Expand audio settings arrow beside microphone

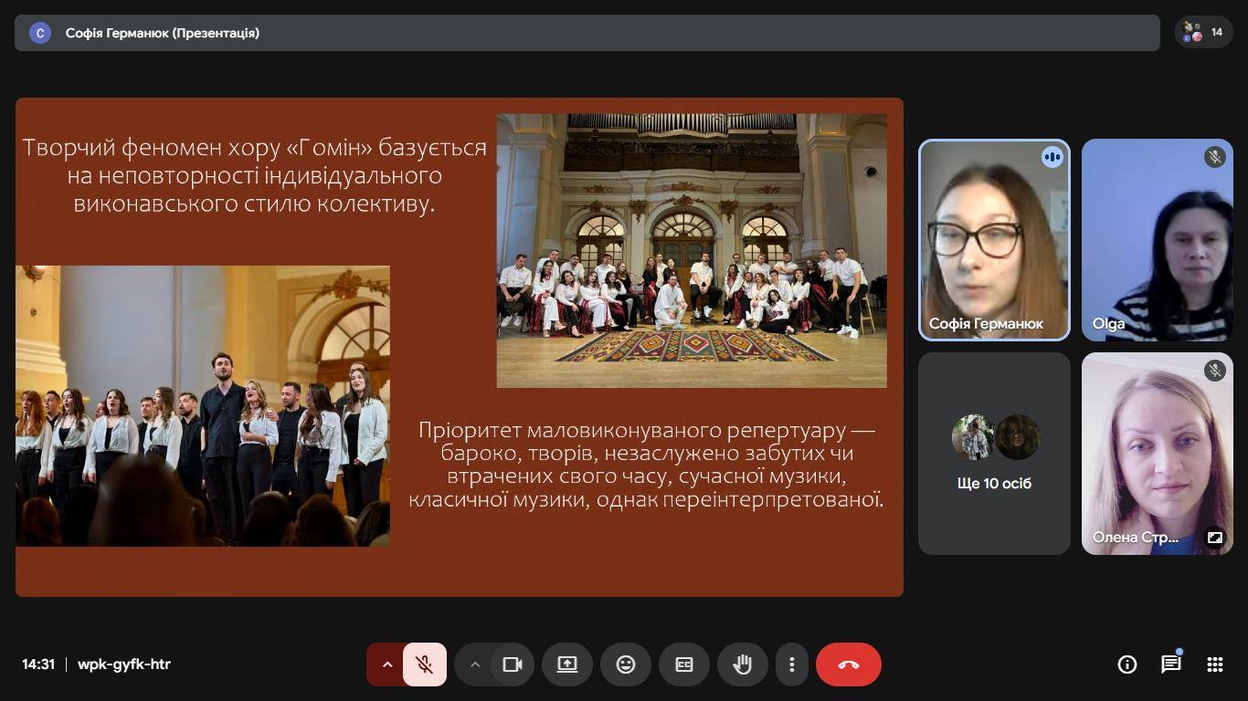coord(386,664)
